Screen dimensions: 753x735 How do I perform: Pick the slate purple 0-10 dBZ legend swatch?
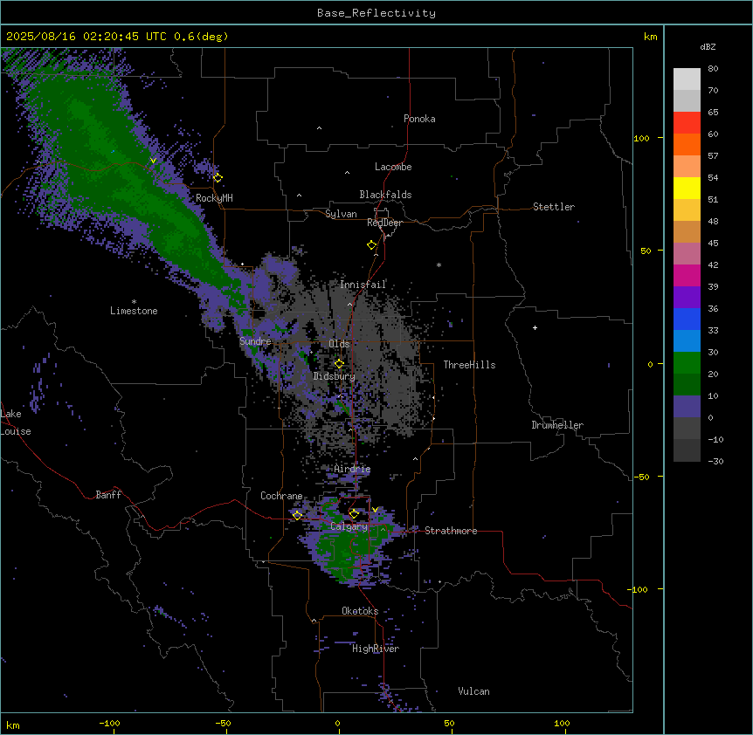[687, 407]
